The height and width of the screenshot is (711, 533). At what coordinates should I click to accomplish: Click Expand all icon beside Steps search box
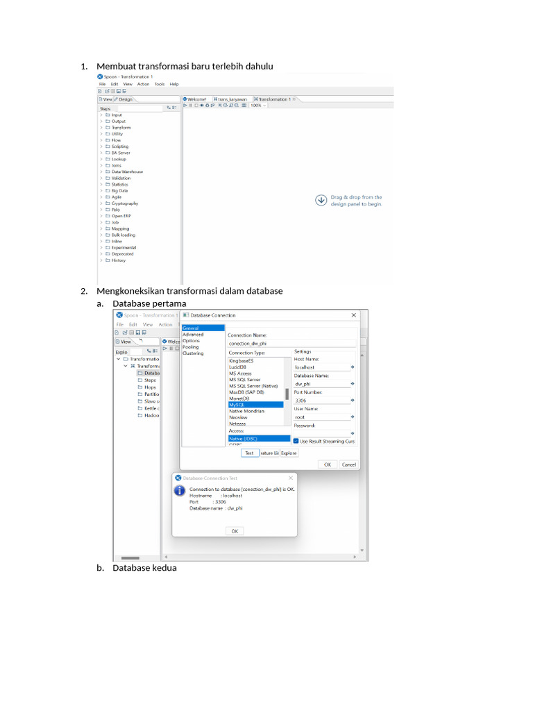(x=169, y=108)
